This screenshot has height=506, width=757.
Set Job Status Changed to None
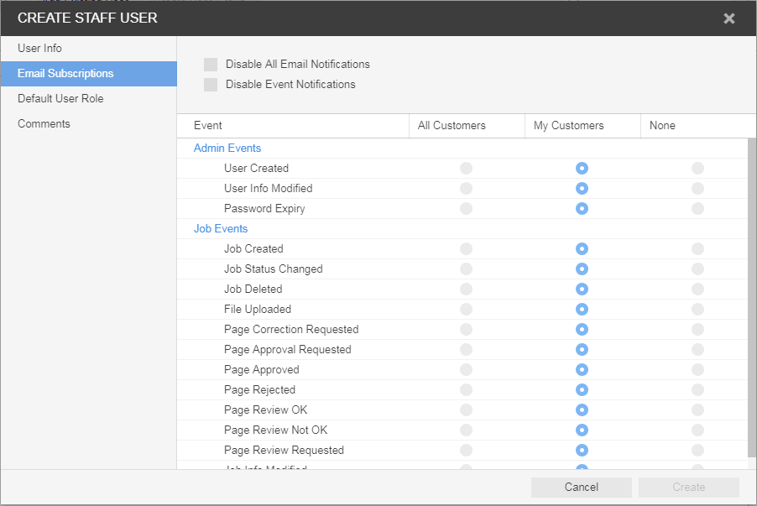coord(697,269)
